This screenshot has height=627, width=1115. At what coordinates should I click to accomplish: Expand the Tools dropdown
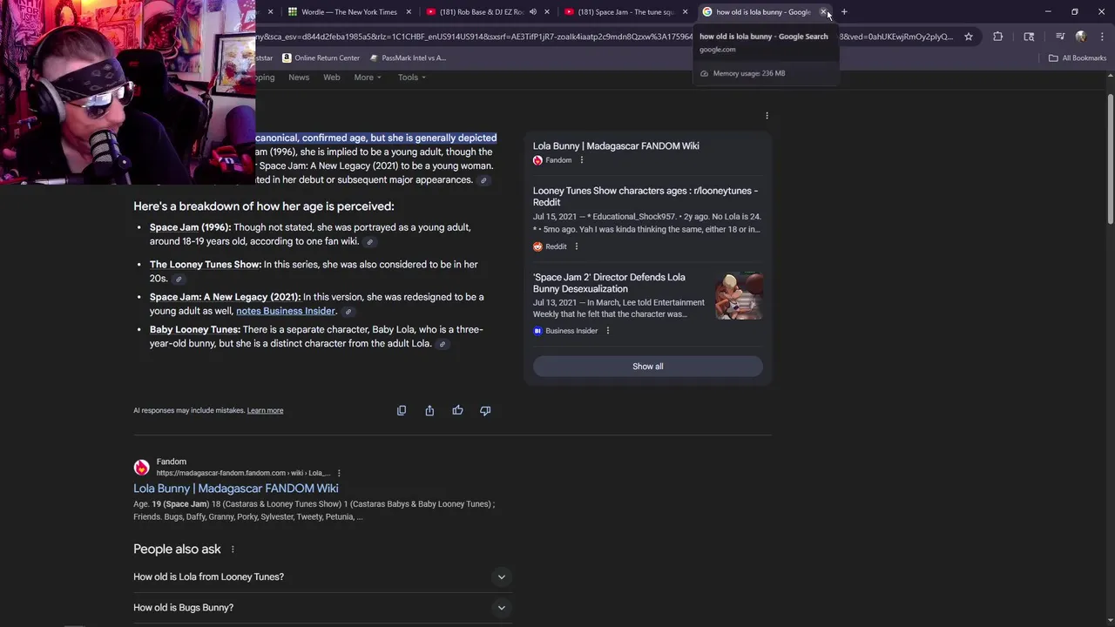point(412,78)
